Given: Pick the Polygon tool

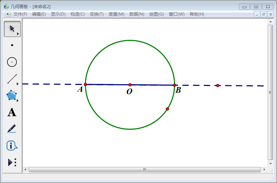Looking at the screenshot, I should pos(12,96).
